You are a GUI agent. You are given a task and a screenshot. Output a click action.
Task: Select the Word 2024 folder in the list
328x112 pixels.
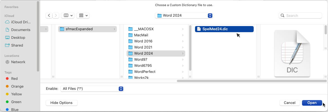(156, 53)
